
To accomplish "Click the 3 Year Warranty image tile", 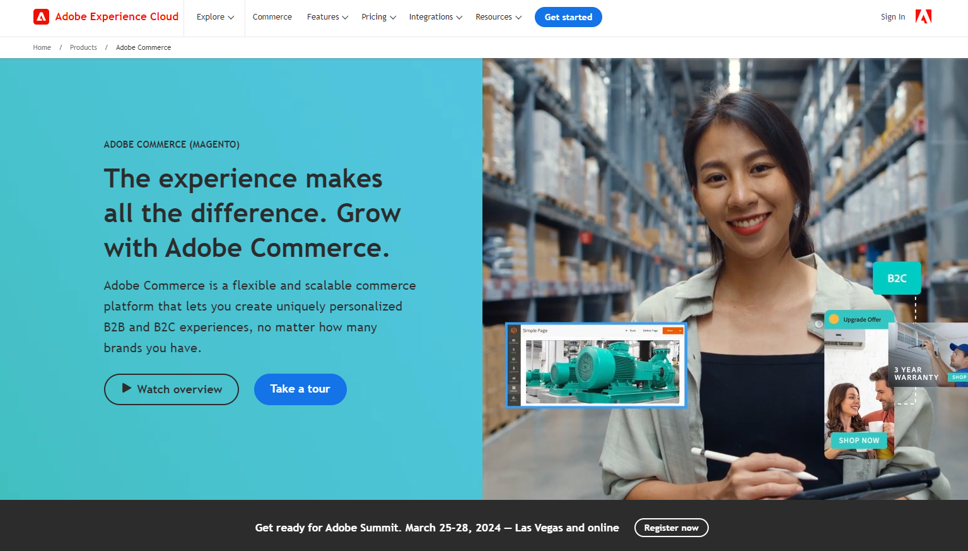I will (x=928, y=355).
